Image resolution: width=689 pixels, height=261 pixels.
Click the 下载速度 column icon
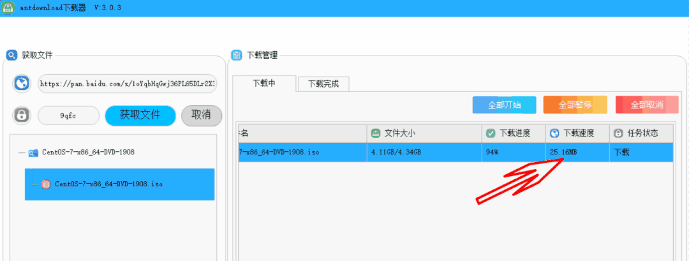tap(554, 133)
